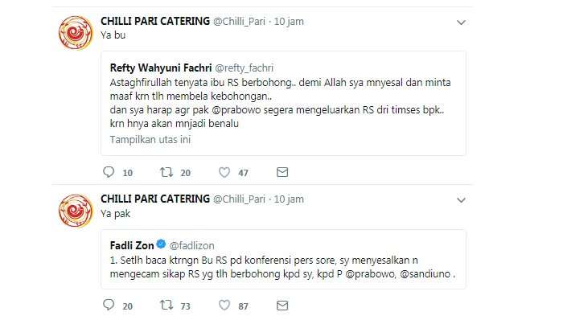This screenshot has height=316, width=563.
Task: Send 'Ya bu' tweet via direct message
Action: point(282,172)
